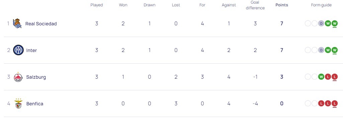Click the Form guide column header
Screen dimensions: 343x120
tap(321, 5)
